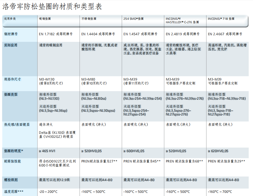
Task: Click the 耐腐蚀性能 row label
Action: [12, 161]
